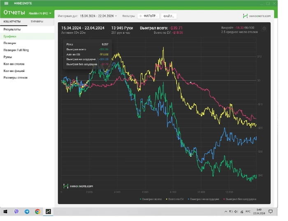
Task: Open Результаты report
Action: (x=27, y=29)
